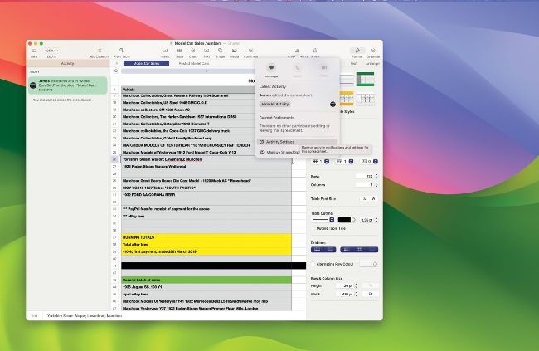
Task: Click the Media toolbar icon
Action: [234, 52]
